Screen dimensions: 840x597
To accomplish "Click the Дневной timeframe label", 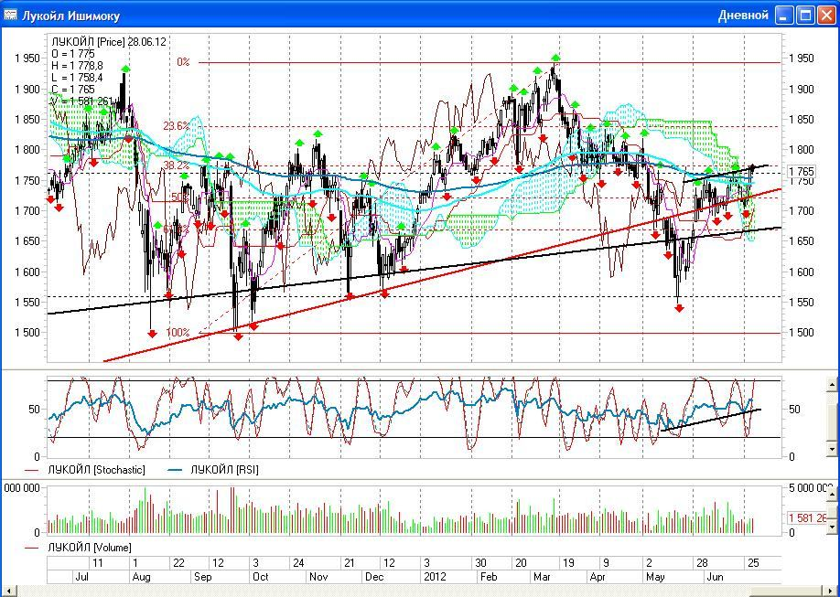I will (743, 15).
